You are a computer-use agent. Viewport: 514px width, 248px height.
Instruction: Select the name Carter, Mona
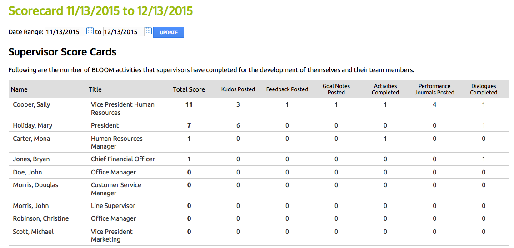click(x=31, y=139)
